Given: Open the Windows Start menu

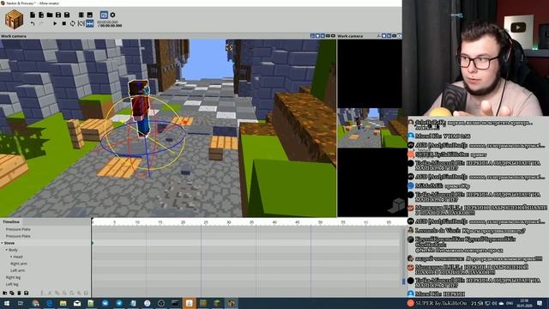Looking at the screenshot, I should (x=7, y=303).
